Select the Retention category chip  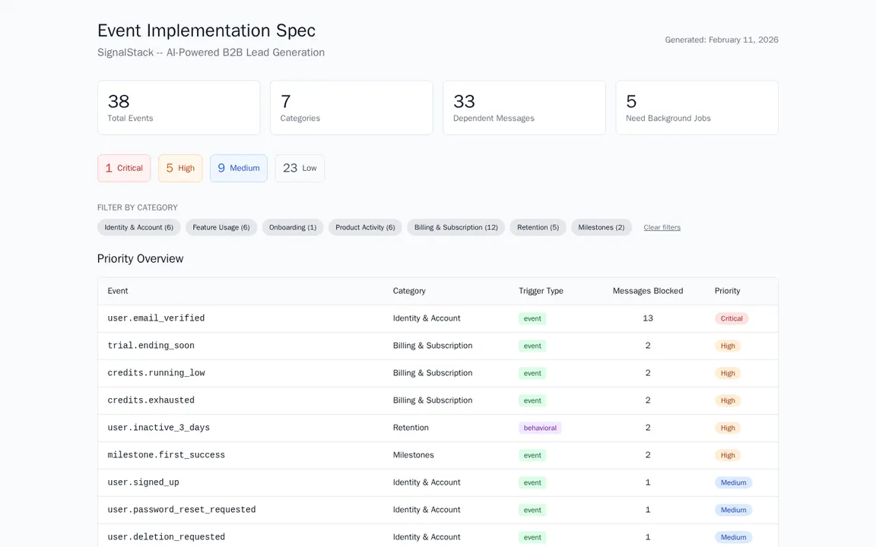click(x=538, y=227)
